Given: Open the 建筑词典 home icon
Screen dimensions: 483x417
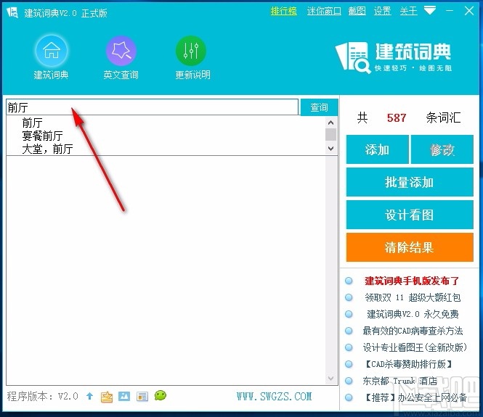Looking at the screenshot, I should pyautogui.click(x=52, y=51).
